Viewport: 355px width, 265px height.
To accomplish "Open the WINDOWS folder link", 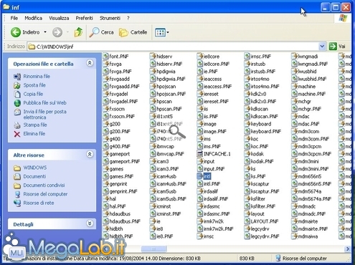I will tap(35, 168).
